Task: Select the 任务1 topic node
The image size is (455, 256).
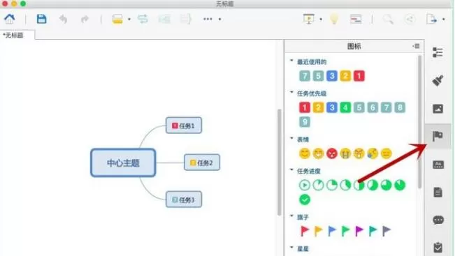Action: coord(184,126)
